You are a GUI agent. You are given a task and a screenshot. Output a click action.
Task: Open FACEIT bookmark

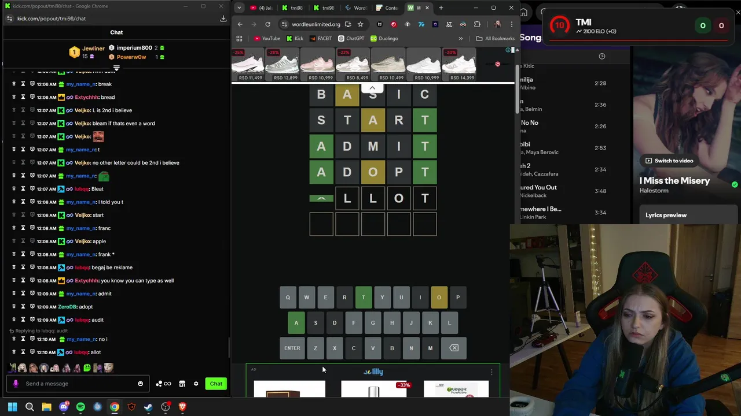click(x=321, y=38)
